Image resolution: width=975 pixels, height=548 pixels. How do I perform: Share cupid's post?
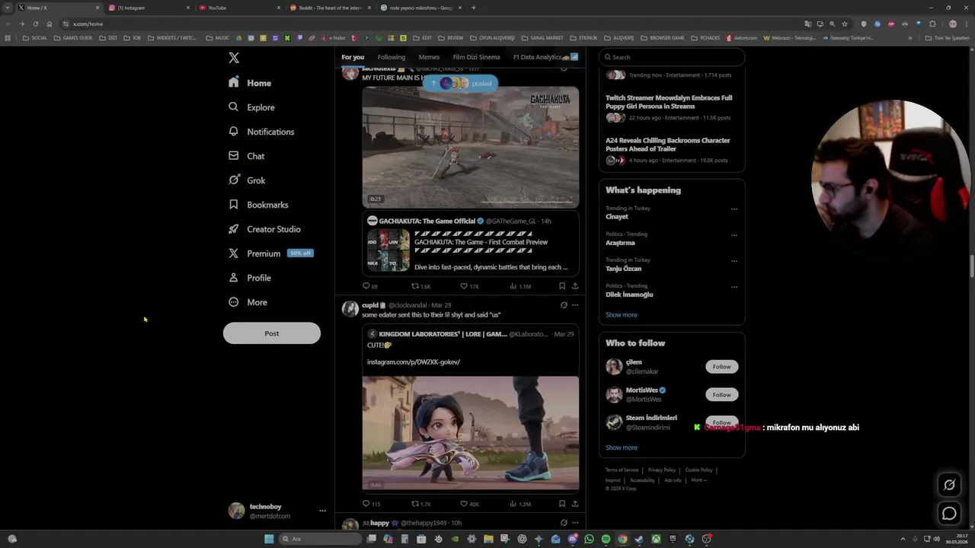(x=575, y=504)
